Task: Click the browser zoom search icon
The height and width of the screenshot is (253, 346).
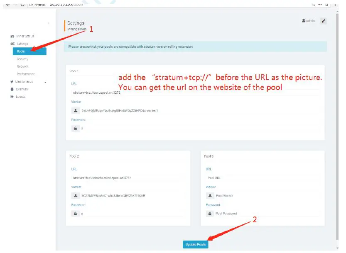Action: coord(313,5)
